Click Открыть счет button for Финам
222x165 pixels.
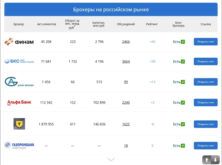206,42
